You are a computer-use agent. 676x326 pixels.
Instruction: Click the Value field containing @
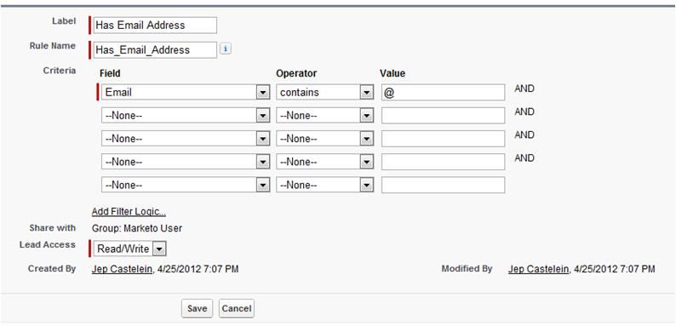(x=444, y=92)
